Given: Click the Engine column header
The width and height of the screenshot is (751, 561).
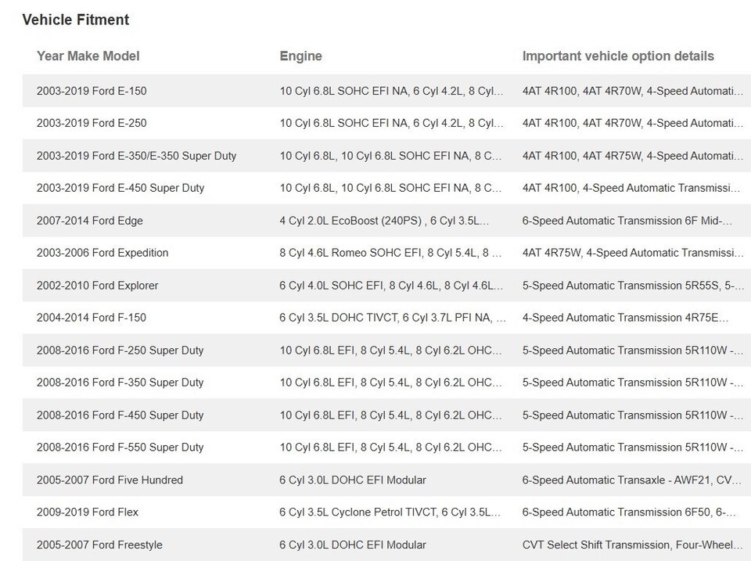Looking at the screenshot, I should coord(300,56).
